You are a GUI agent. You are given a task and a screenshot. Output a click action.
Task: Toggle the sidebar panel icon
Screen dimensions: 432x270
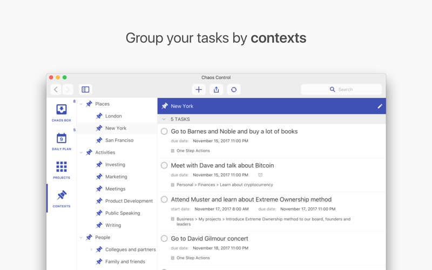[85, 90]
